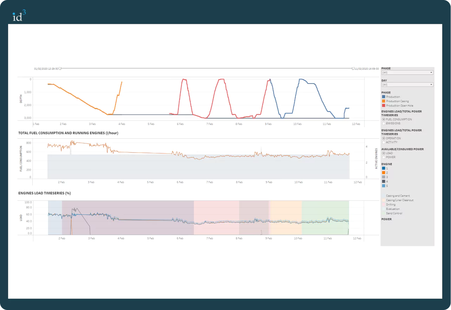This screenshot has width=451, height=310.
Task: Click the FUEL CONSUMPTION axis label on chart
Action: 21,158
